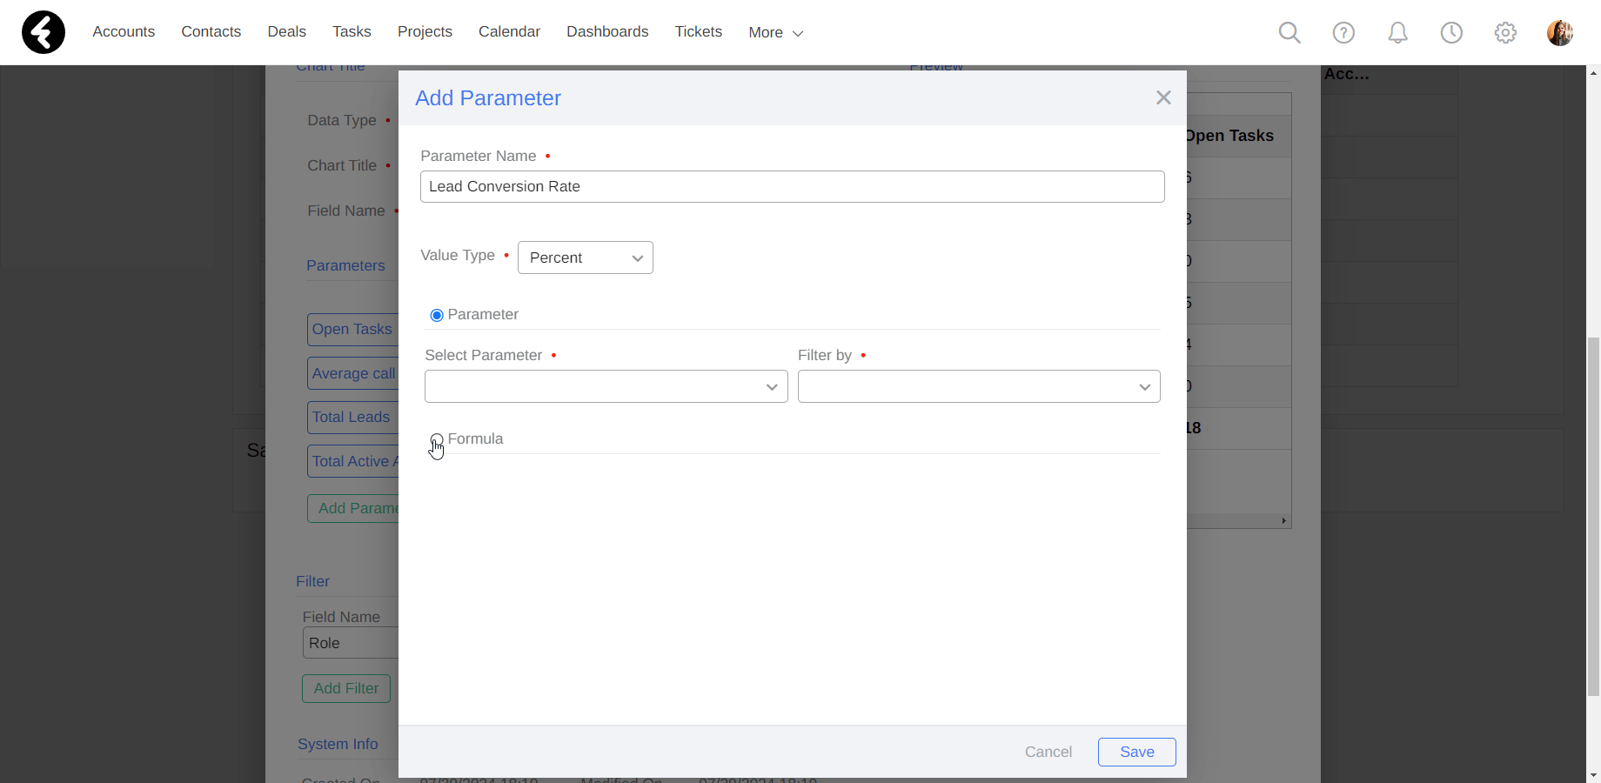This screenshot has height=783, width=1601.
Task: Click the green Add Parameter button behind dialog
Action: click(353, 508)
